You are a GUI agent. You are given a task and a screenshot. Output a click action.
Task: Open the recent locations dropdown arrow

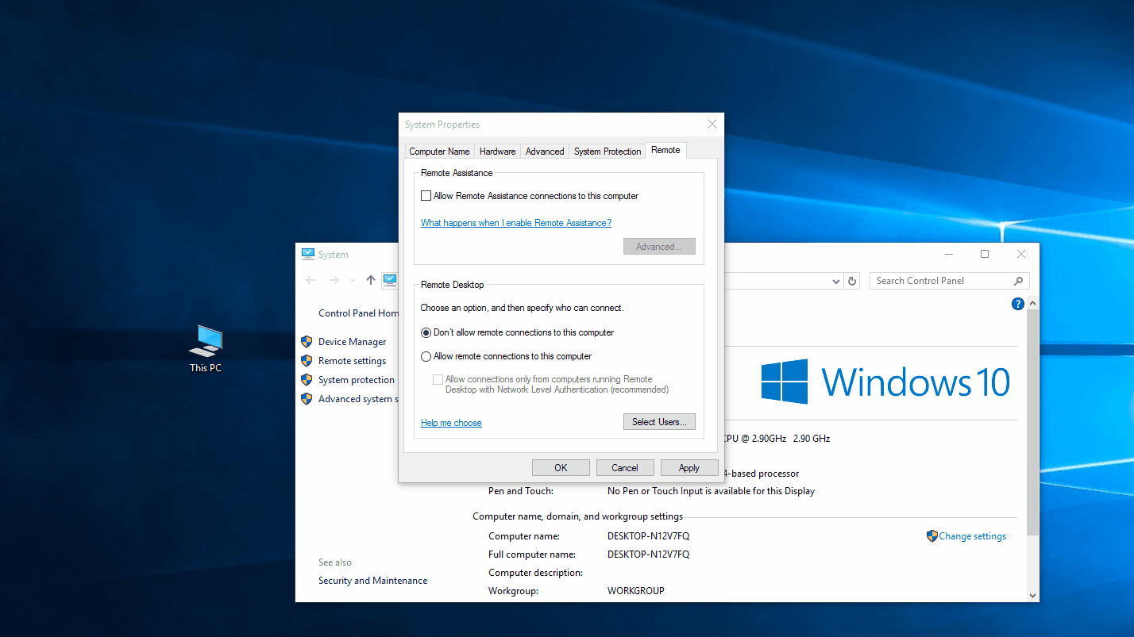pyautogui.click(x=353, y=281)
